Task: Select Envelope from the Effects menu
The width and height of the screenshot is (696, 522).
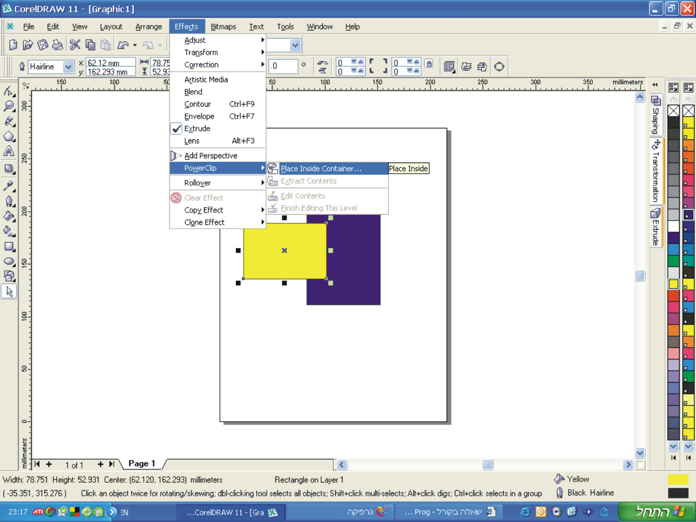Action: click(x=218, y=116)
